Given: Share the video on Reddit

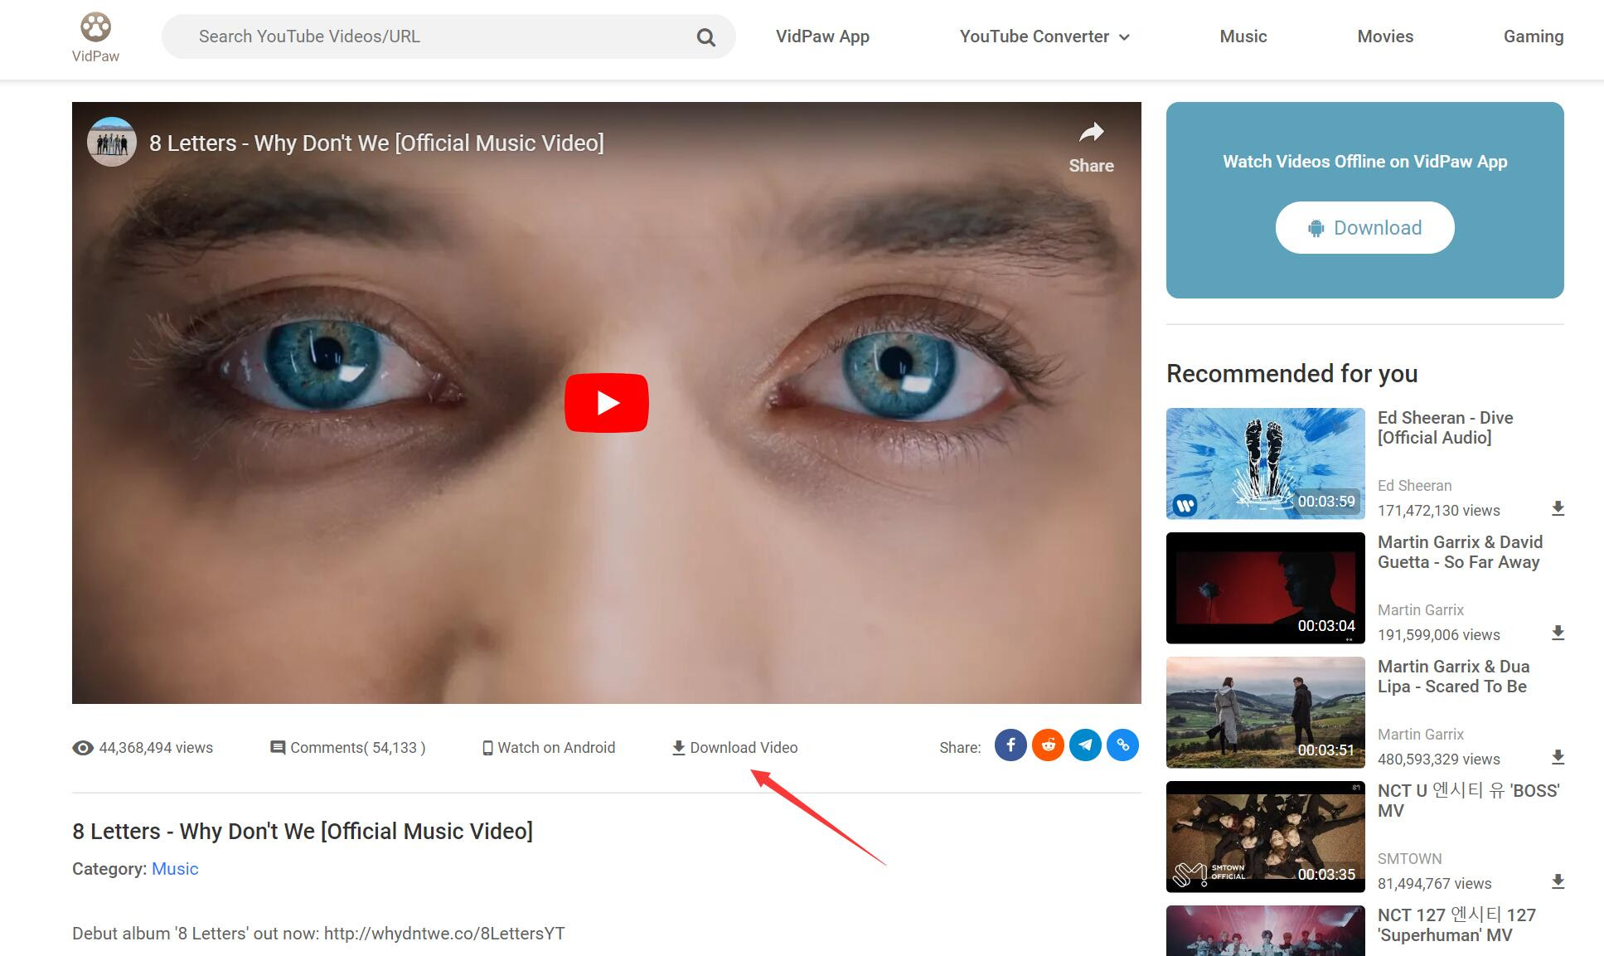Looking at the screenshot, I should pos(1048,745).
